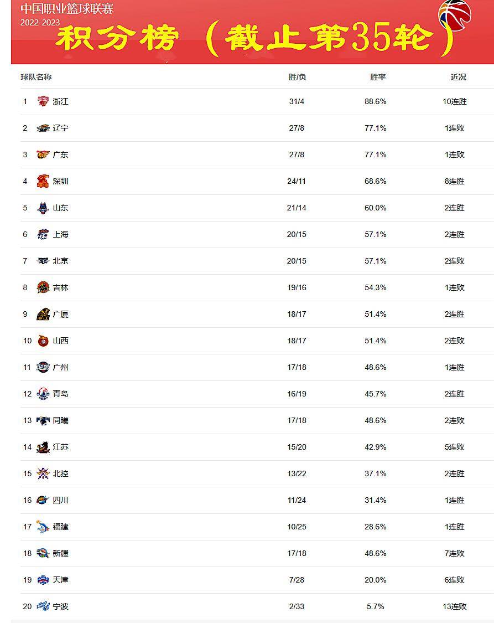Click the Shandong (山东) team logo
The width and height of the screenshot is (494, 623).
(x=43, y=208)
